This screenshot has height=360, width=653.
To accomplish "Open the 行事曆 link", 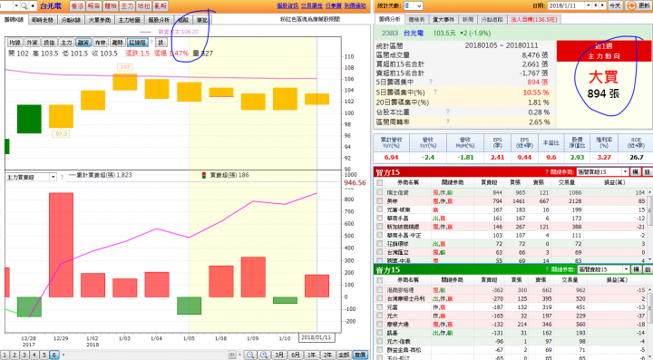I will click(x=334, y=5).
